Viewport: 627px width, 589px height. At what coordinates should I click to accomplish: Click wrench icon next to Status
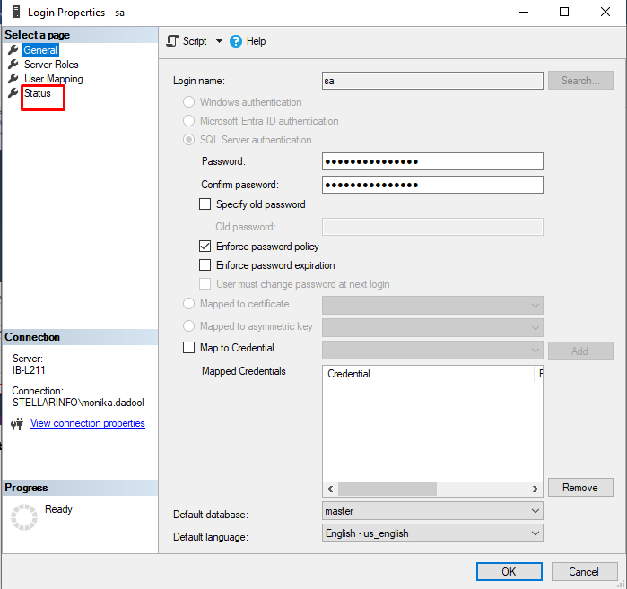(x=13, y=93)
